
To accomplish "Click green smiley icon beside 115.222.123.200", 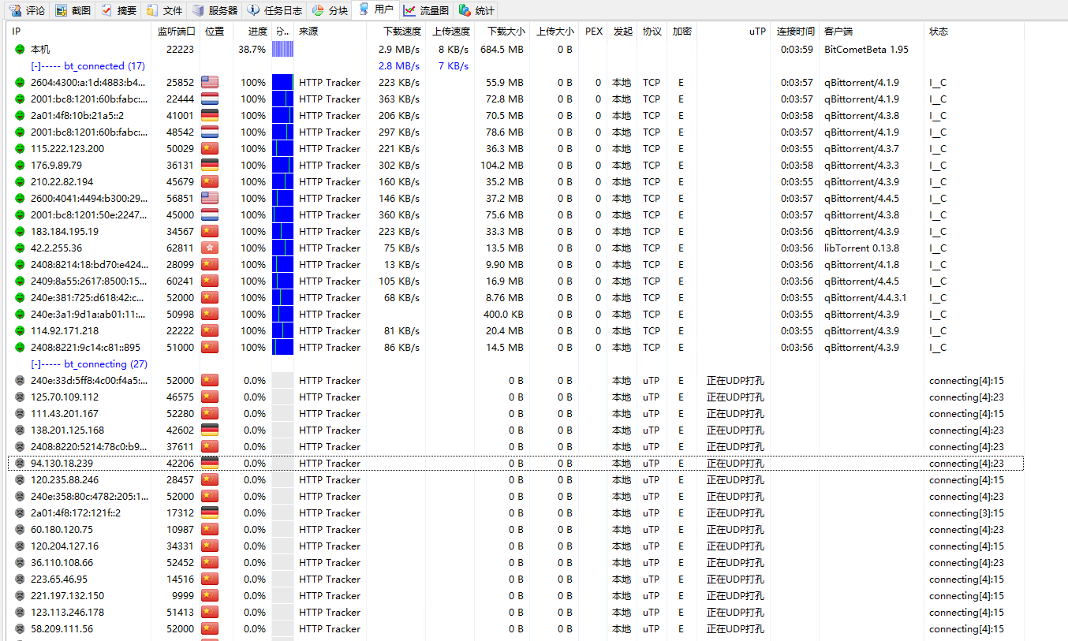I will pos(20,149).
